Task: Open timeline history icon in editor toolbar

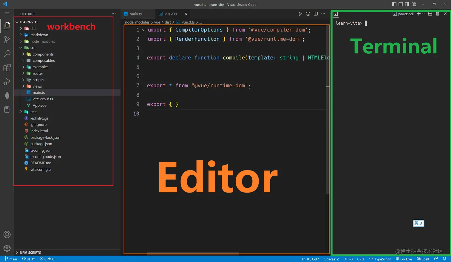Action: coord(308,14)
